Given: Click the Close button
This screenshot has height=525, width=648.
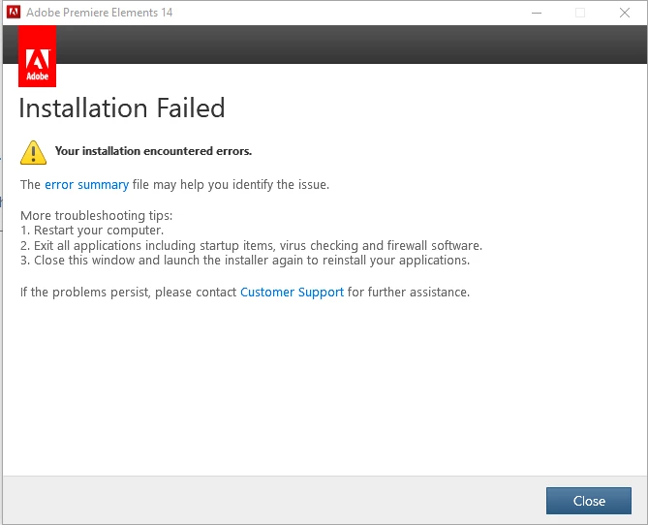Looking at the screenshot, I should tap(589, 501).
